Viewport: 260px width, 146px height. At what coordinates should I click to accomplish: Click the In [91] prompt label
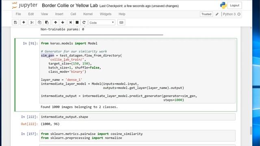click(30, 43)
